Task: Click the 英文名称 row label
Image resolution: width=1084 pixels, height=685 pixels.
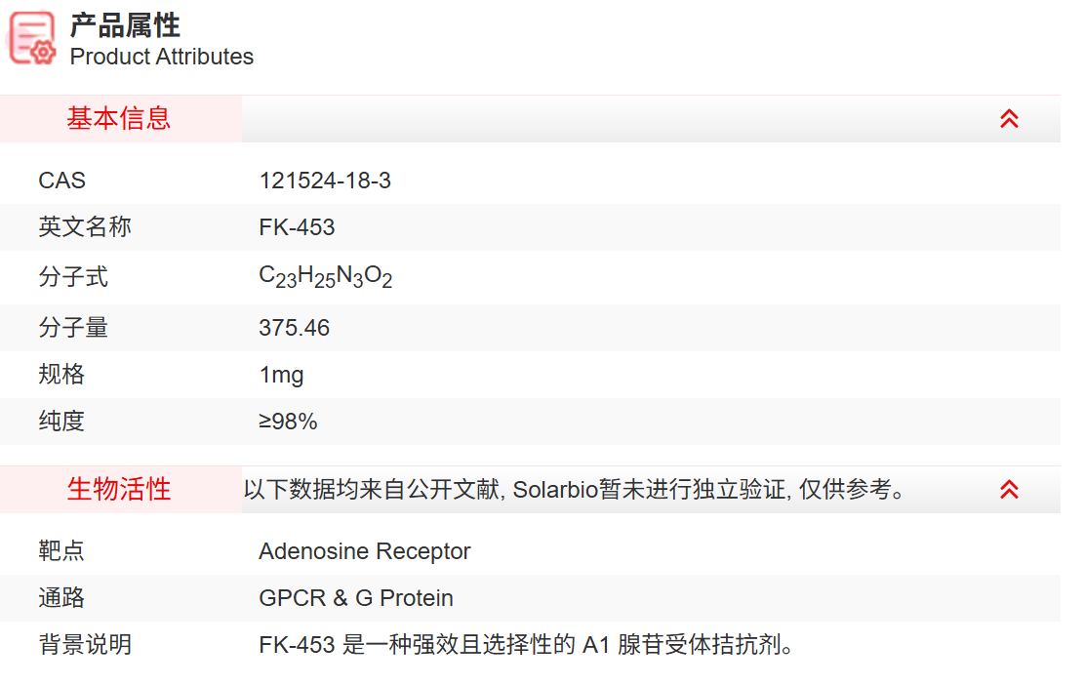Action: (85, 227)
